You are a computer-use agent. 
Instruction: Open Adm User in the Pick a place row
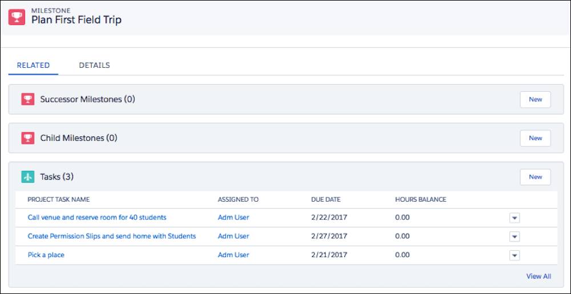pyautogui.click(x=234, y=255)
